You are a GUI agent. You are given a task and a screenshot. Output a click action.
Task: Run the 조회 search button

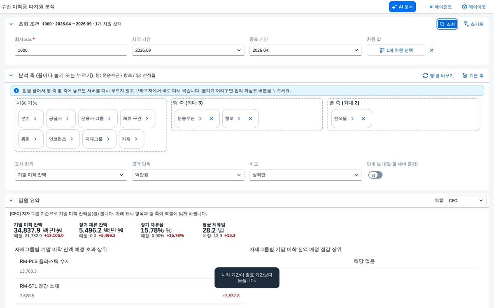(447, 24)
